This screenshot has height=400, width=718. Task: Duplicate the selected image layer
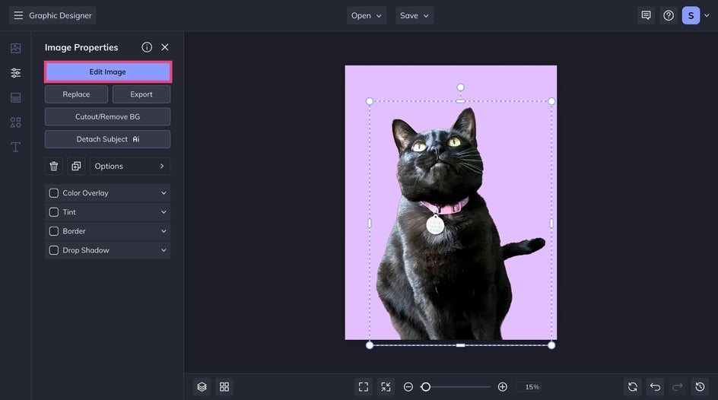click(x=76, y=166)
